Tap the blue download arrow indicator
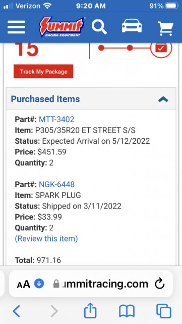The height and width of the screenshot is (324, 182). coord(39,283)
